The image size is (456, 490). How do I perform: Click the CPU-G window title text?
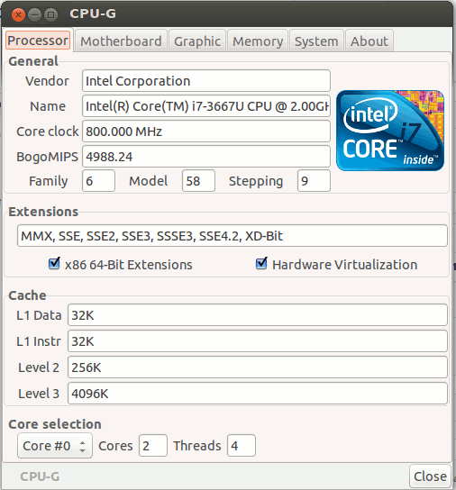[x=93, y=14]
